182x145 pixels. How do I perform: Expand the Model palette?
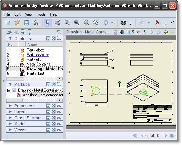coord(10,124)
